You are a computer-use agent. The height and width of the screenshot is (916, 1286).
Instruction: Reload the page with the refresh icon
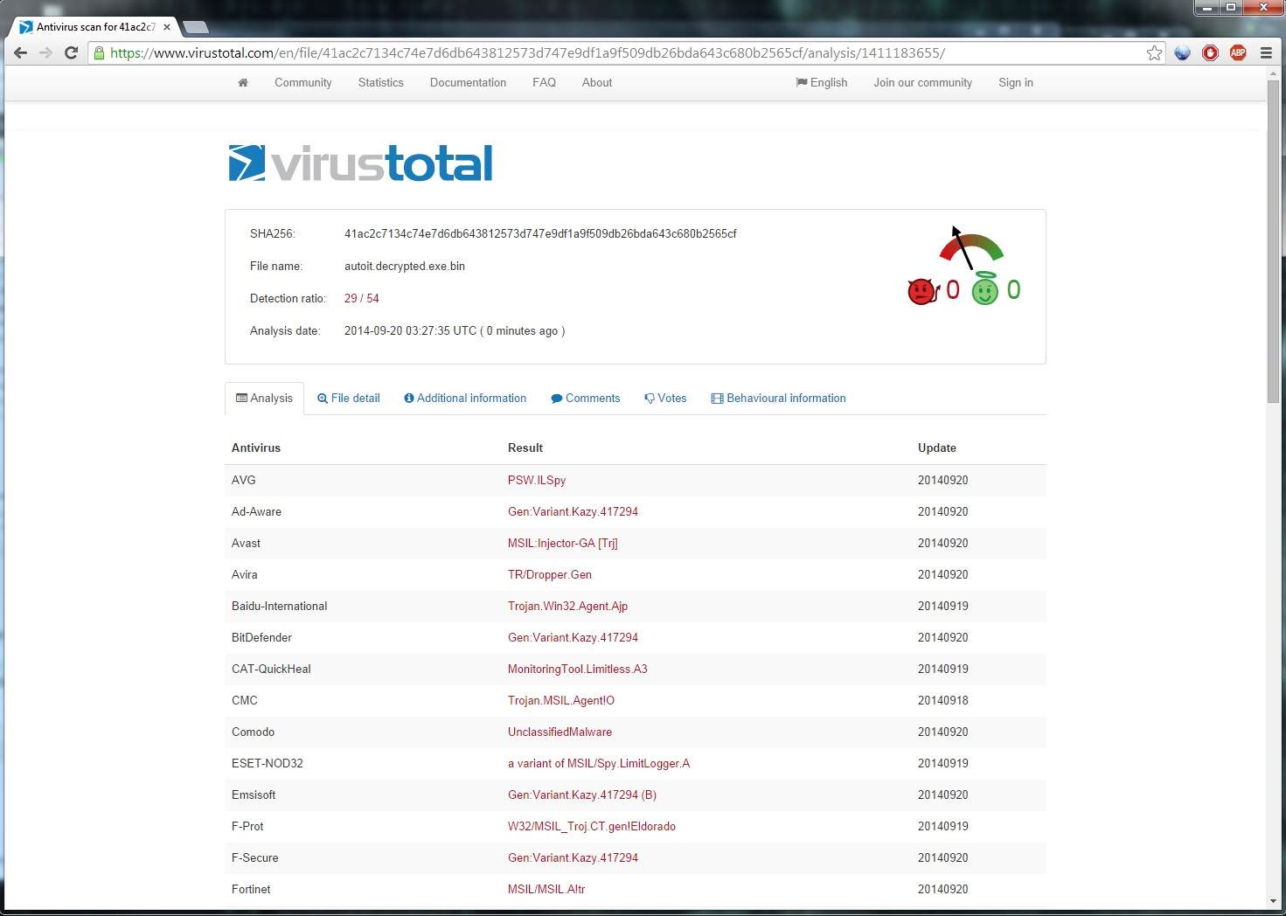(72, 53)
